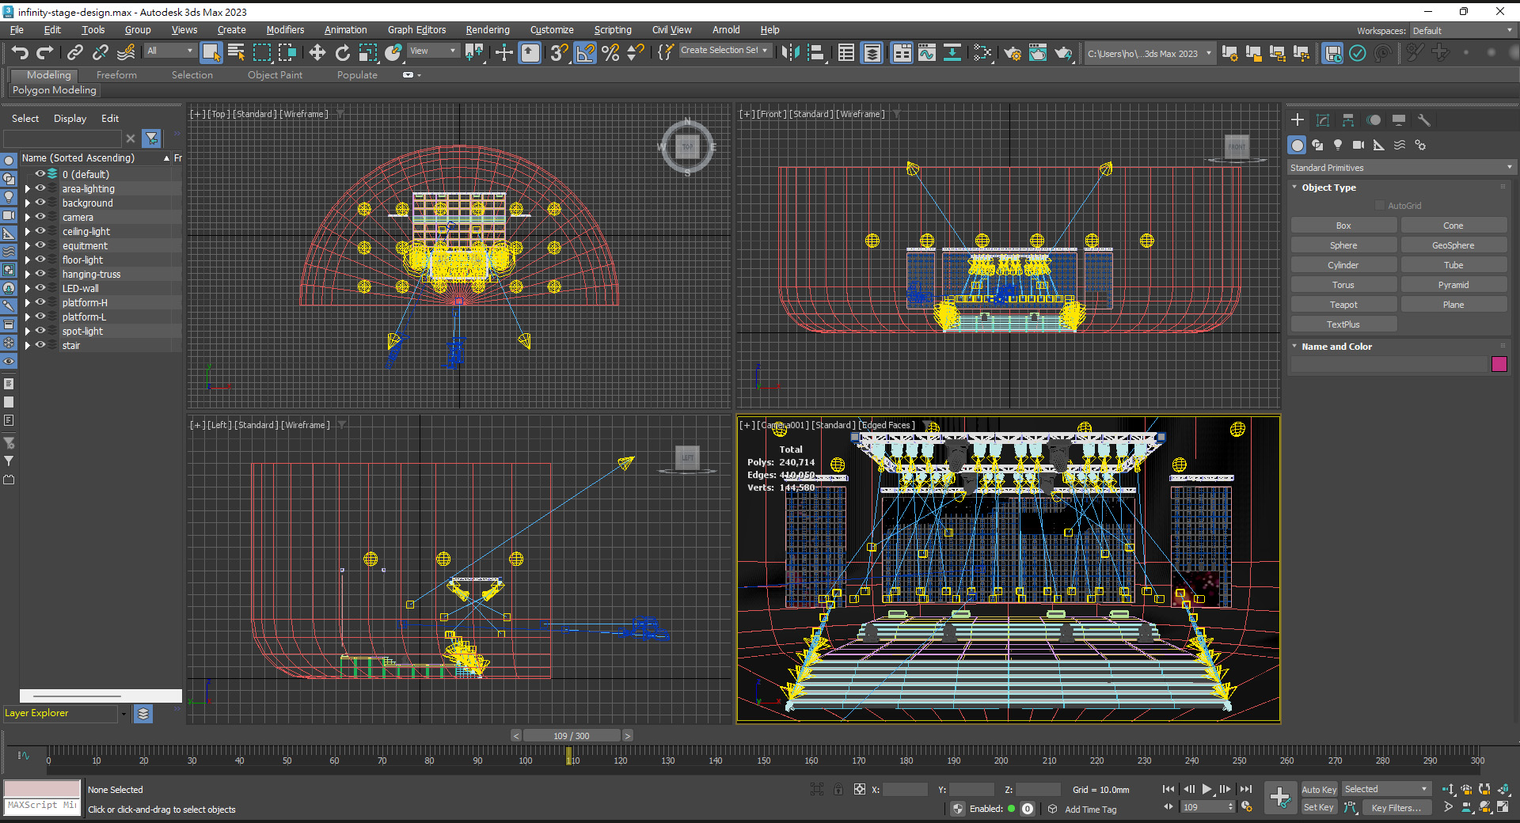Click the Auto Key button

pos(1318,790)
